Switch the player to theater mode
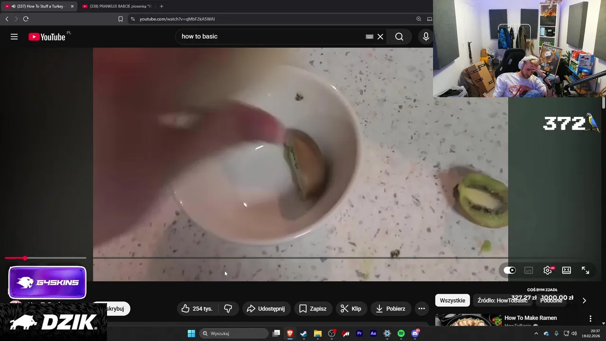Viewport: 606px width, 341px height. click(x=566, y=270)
